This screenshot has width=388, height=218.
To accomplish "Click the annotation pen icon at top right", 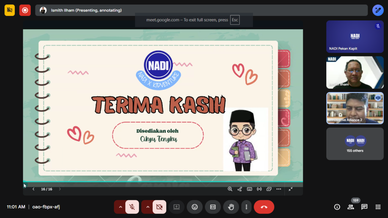I will pyautogui.click(x=378, y=10).
